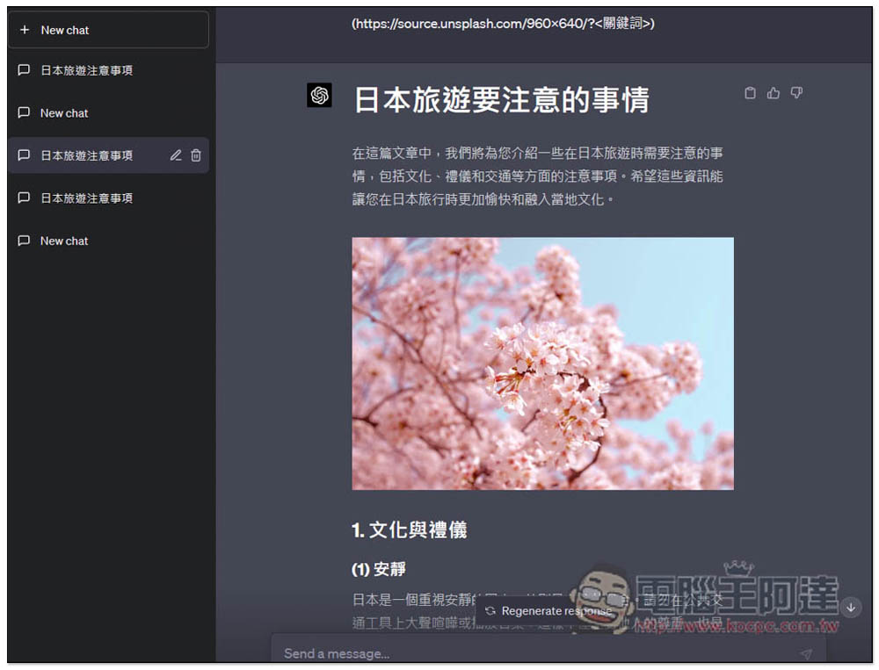Click the chat bubble icon of the top conversation
This screenshot has width=879, height=670.
click(24, 70)
